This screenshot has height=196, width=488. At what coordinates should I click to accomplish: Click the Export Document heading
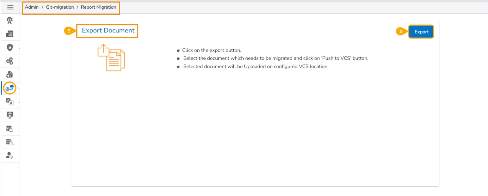[108, 30]
